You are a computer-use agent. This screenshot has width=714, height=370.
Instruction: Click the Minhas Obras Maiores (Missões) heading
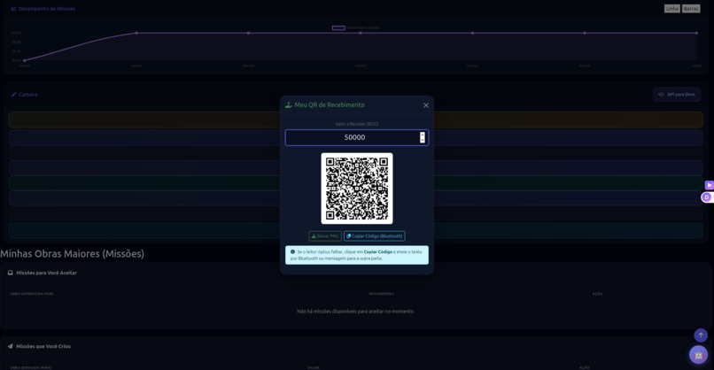[x=72, y=254]
